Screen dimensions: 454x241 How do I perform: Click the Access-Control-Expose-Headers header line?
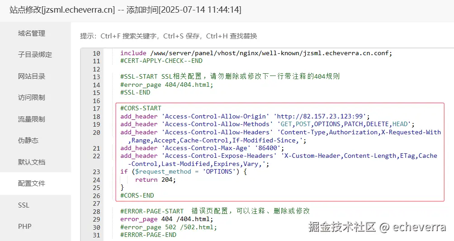coord(279,160)
